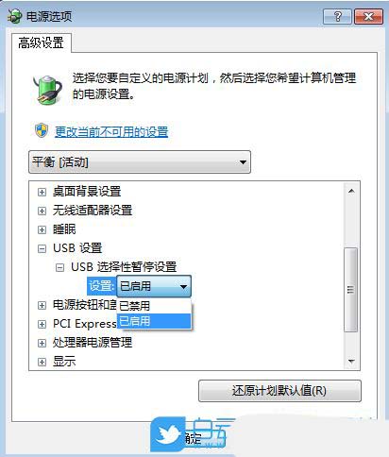Click the scrollbar down arrow in settings list

(351, 361)
